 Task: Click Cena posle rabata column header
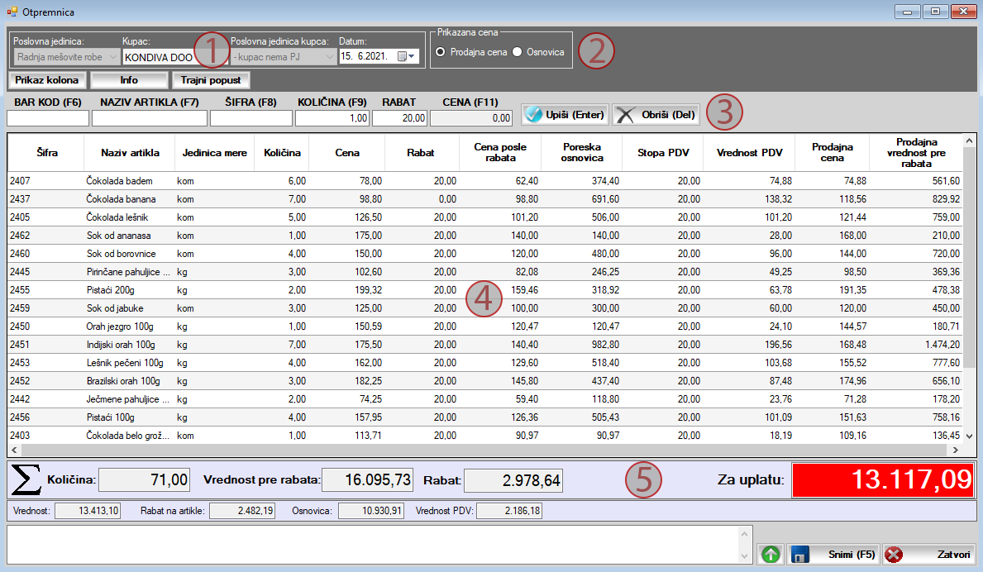click(x=500, y=152)
